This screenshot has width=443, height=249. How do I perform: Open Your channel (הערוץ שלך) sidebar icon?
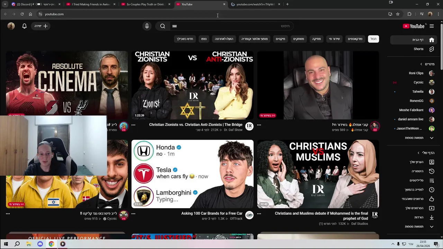point(432,162)
